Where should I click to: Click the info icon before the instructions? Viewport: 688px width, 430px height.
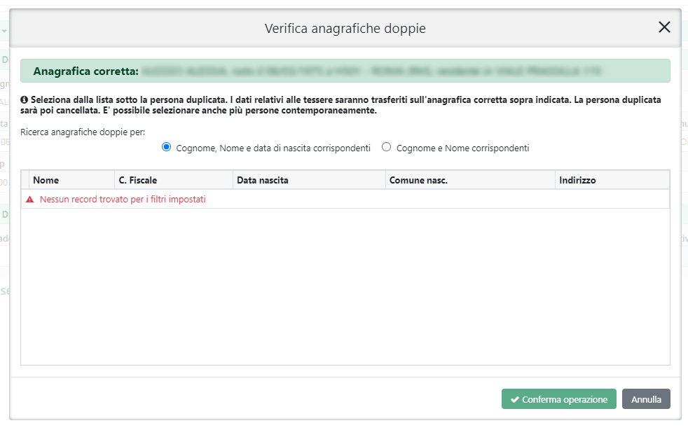pos(24,100)
